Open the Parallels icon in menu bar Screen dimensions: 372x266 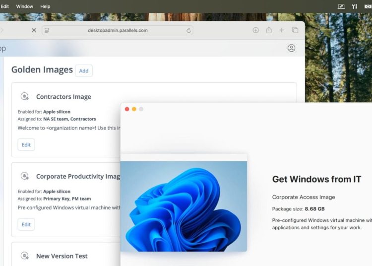click(x=355, y=6)
